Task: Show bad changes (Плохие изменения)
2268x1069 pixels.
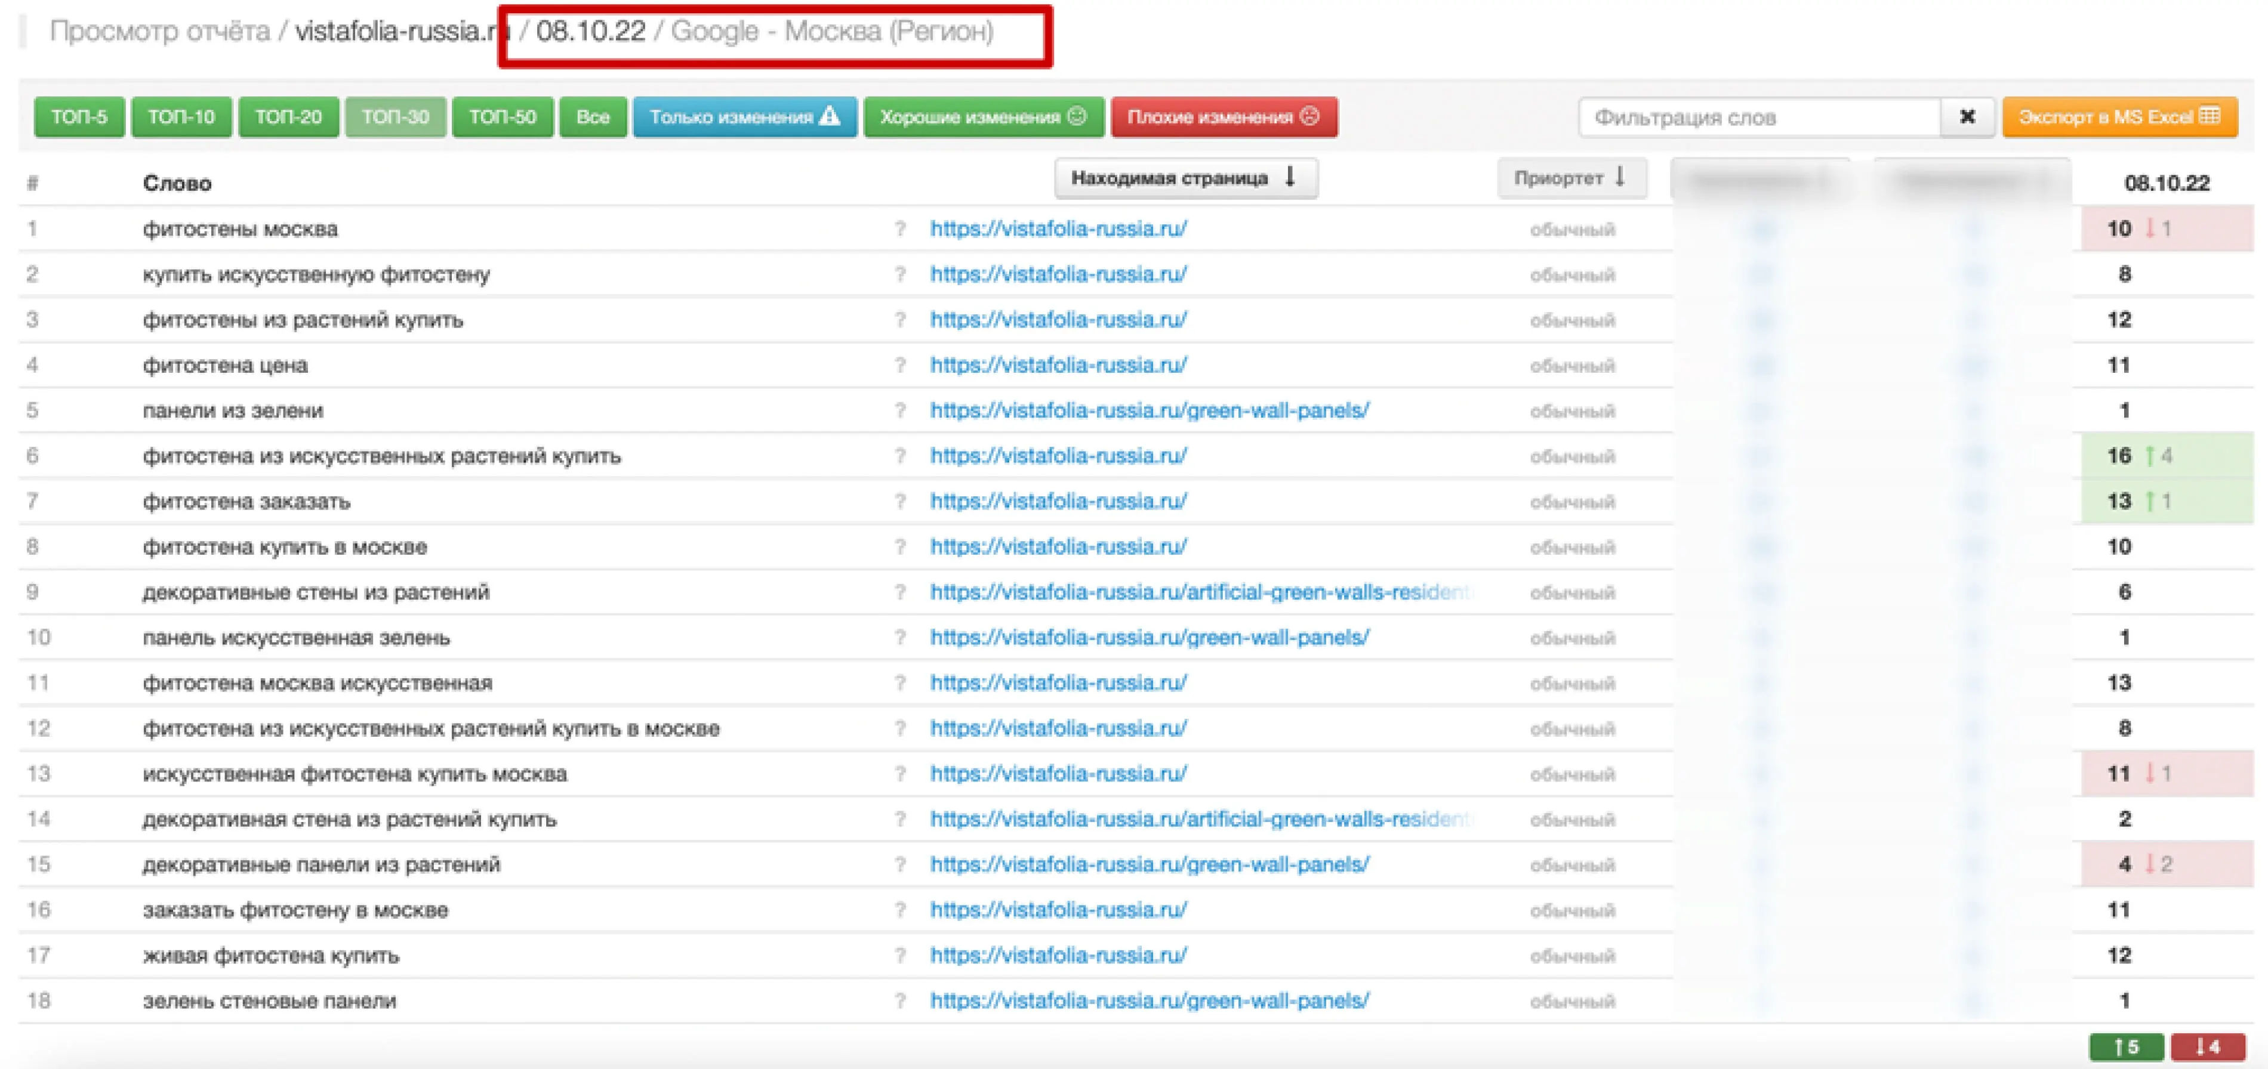Action: tap(1224, 117)
